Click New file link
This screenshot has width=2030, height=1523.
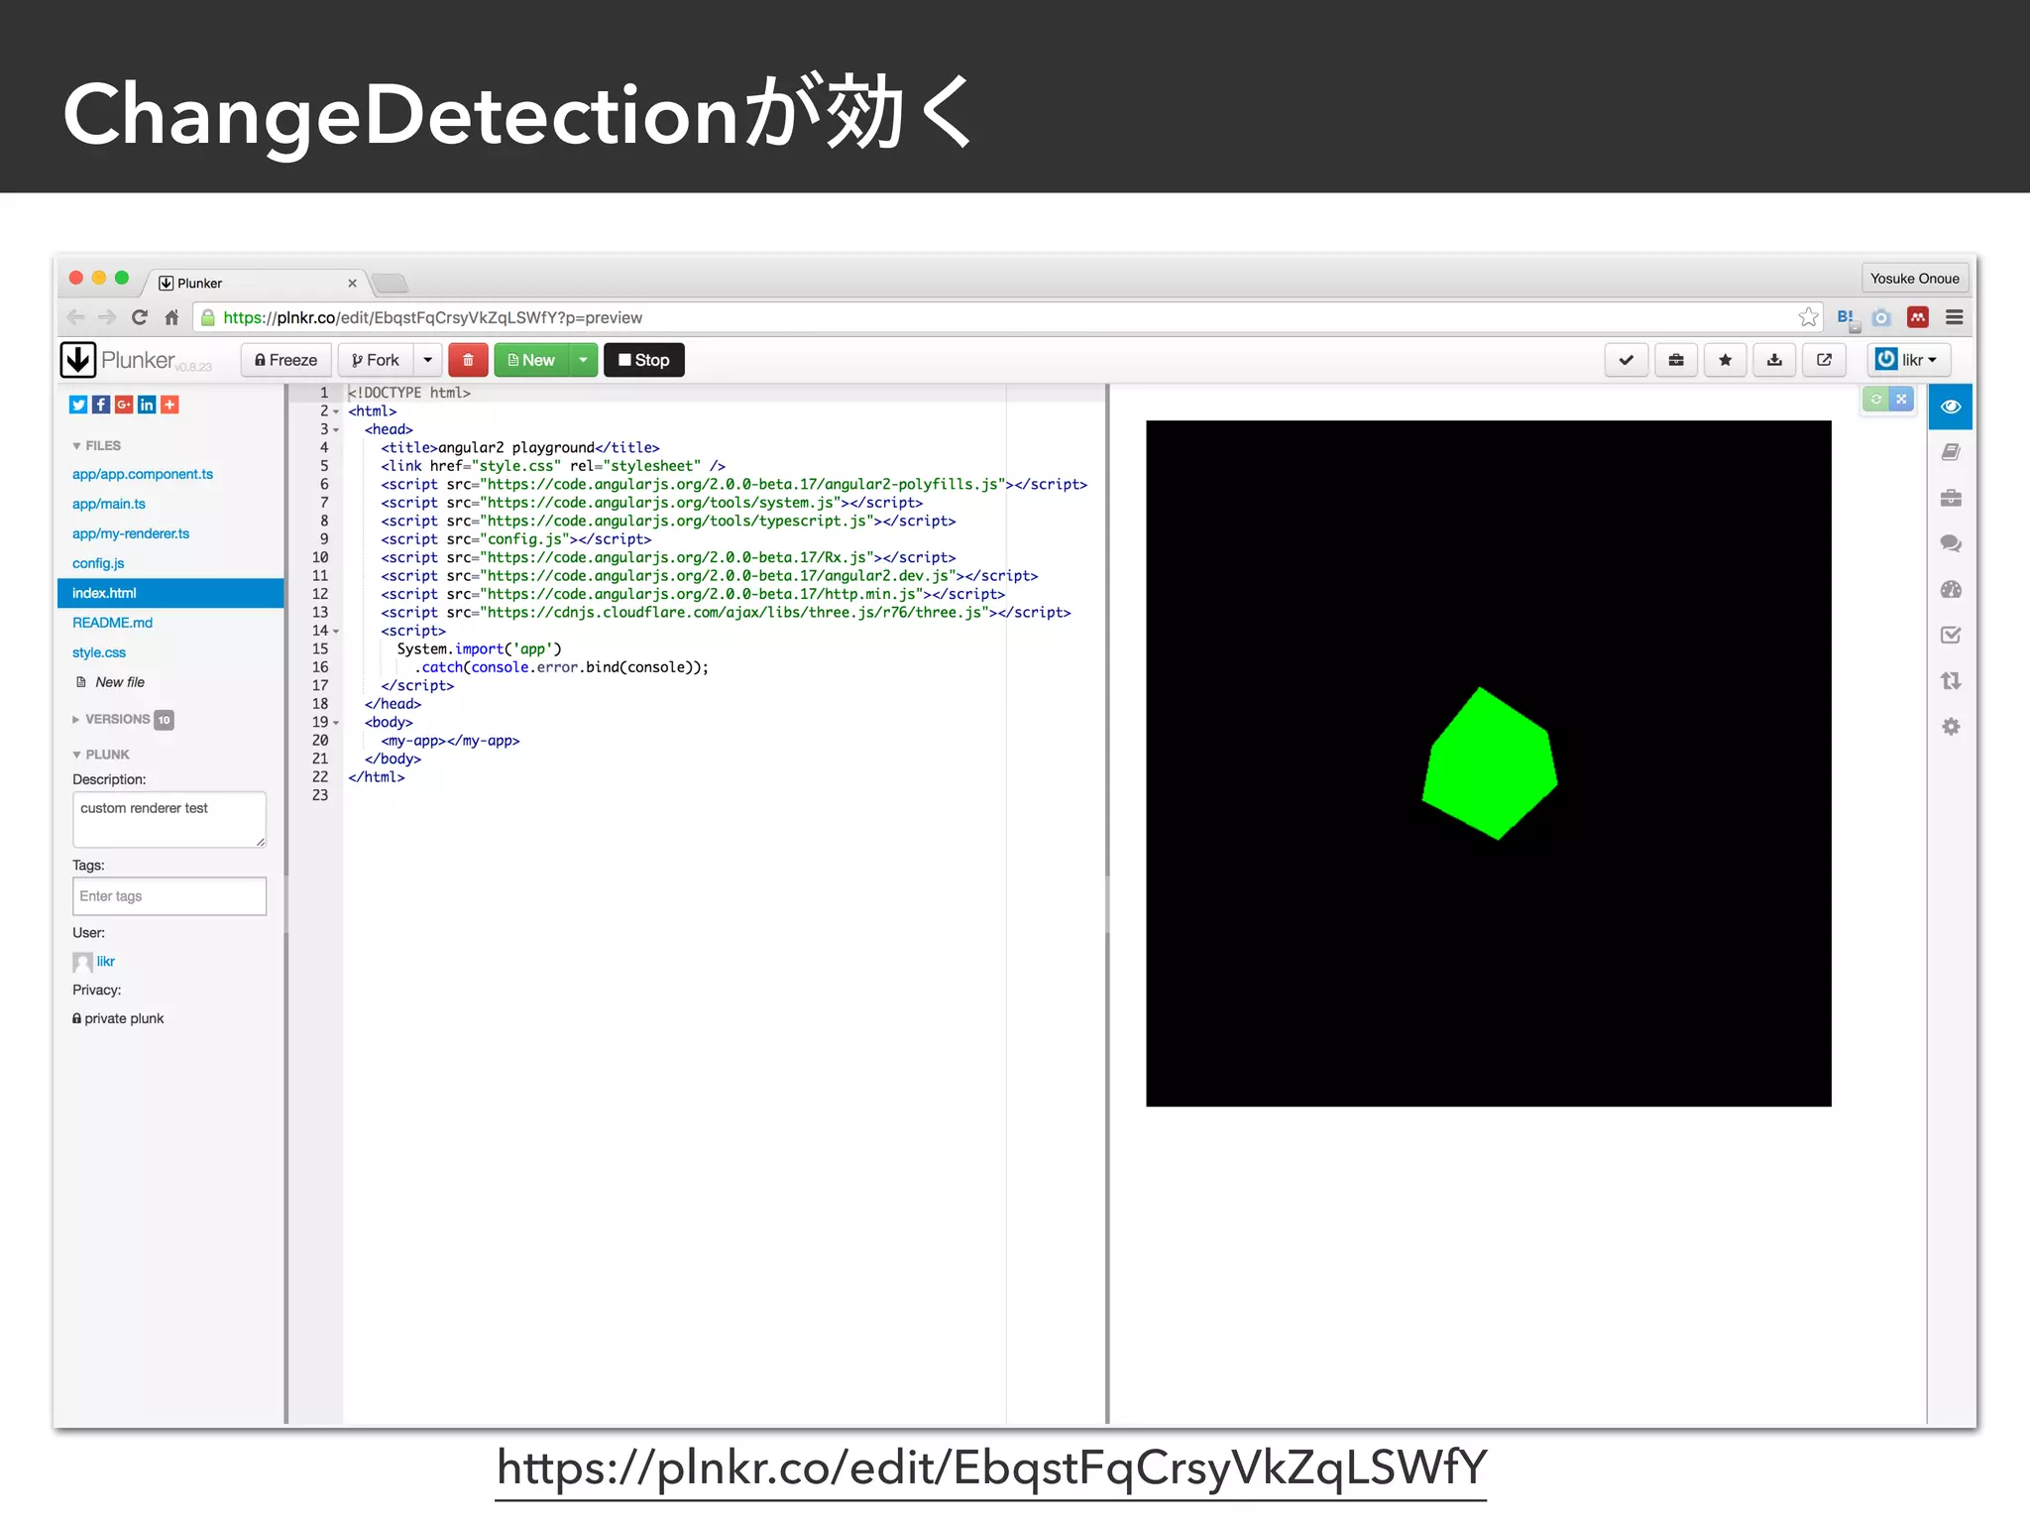(119, 682)
